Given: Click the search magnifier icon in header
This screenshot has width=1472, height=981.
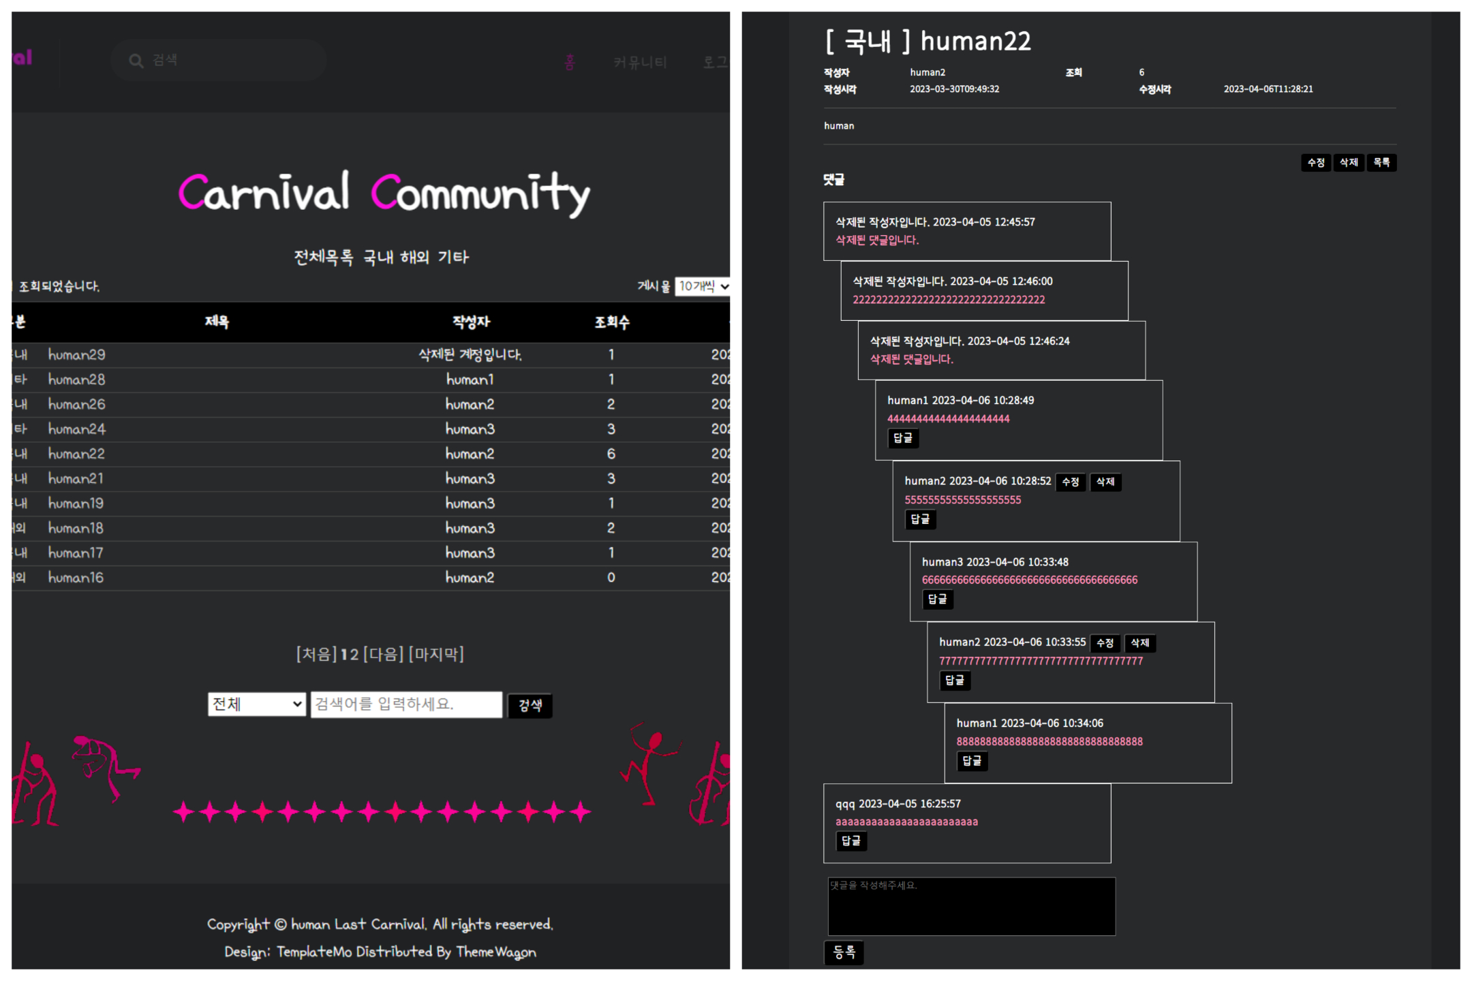Looking at the screenshot, I should coord(136,60).
